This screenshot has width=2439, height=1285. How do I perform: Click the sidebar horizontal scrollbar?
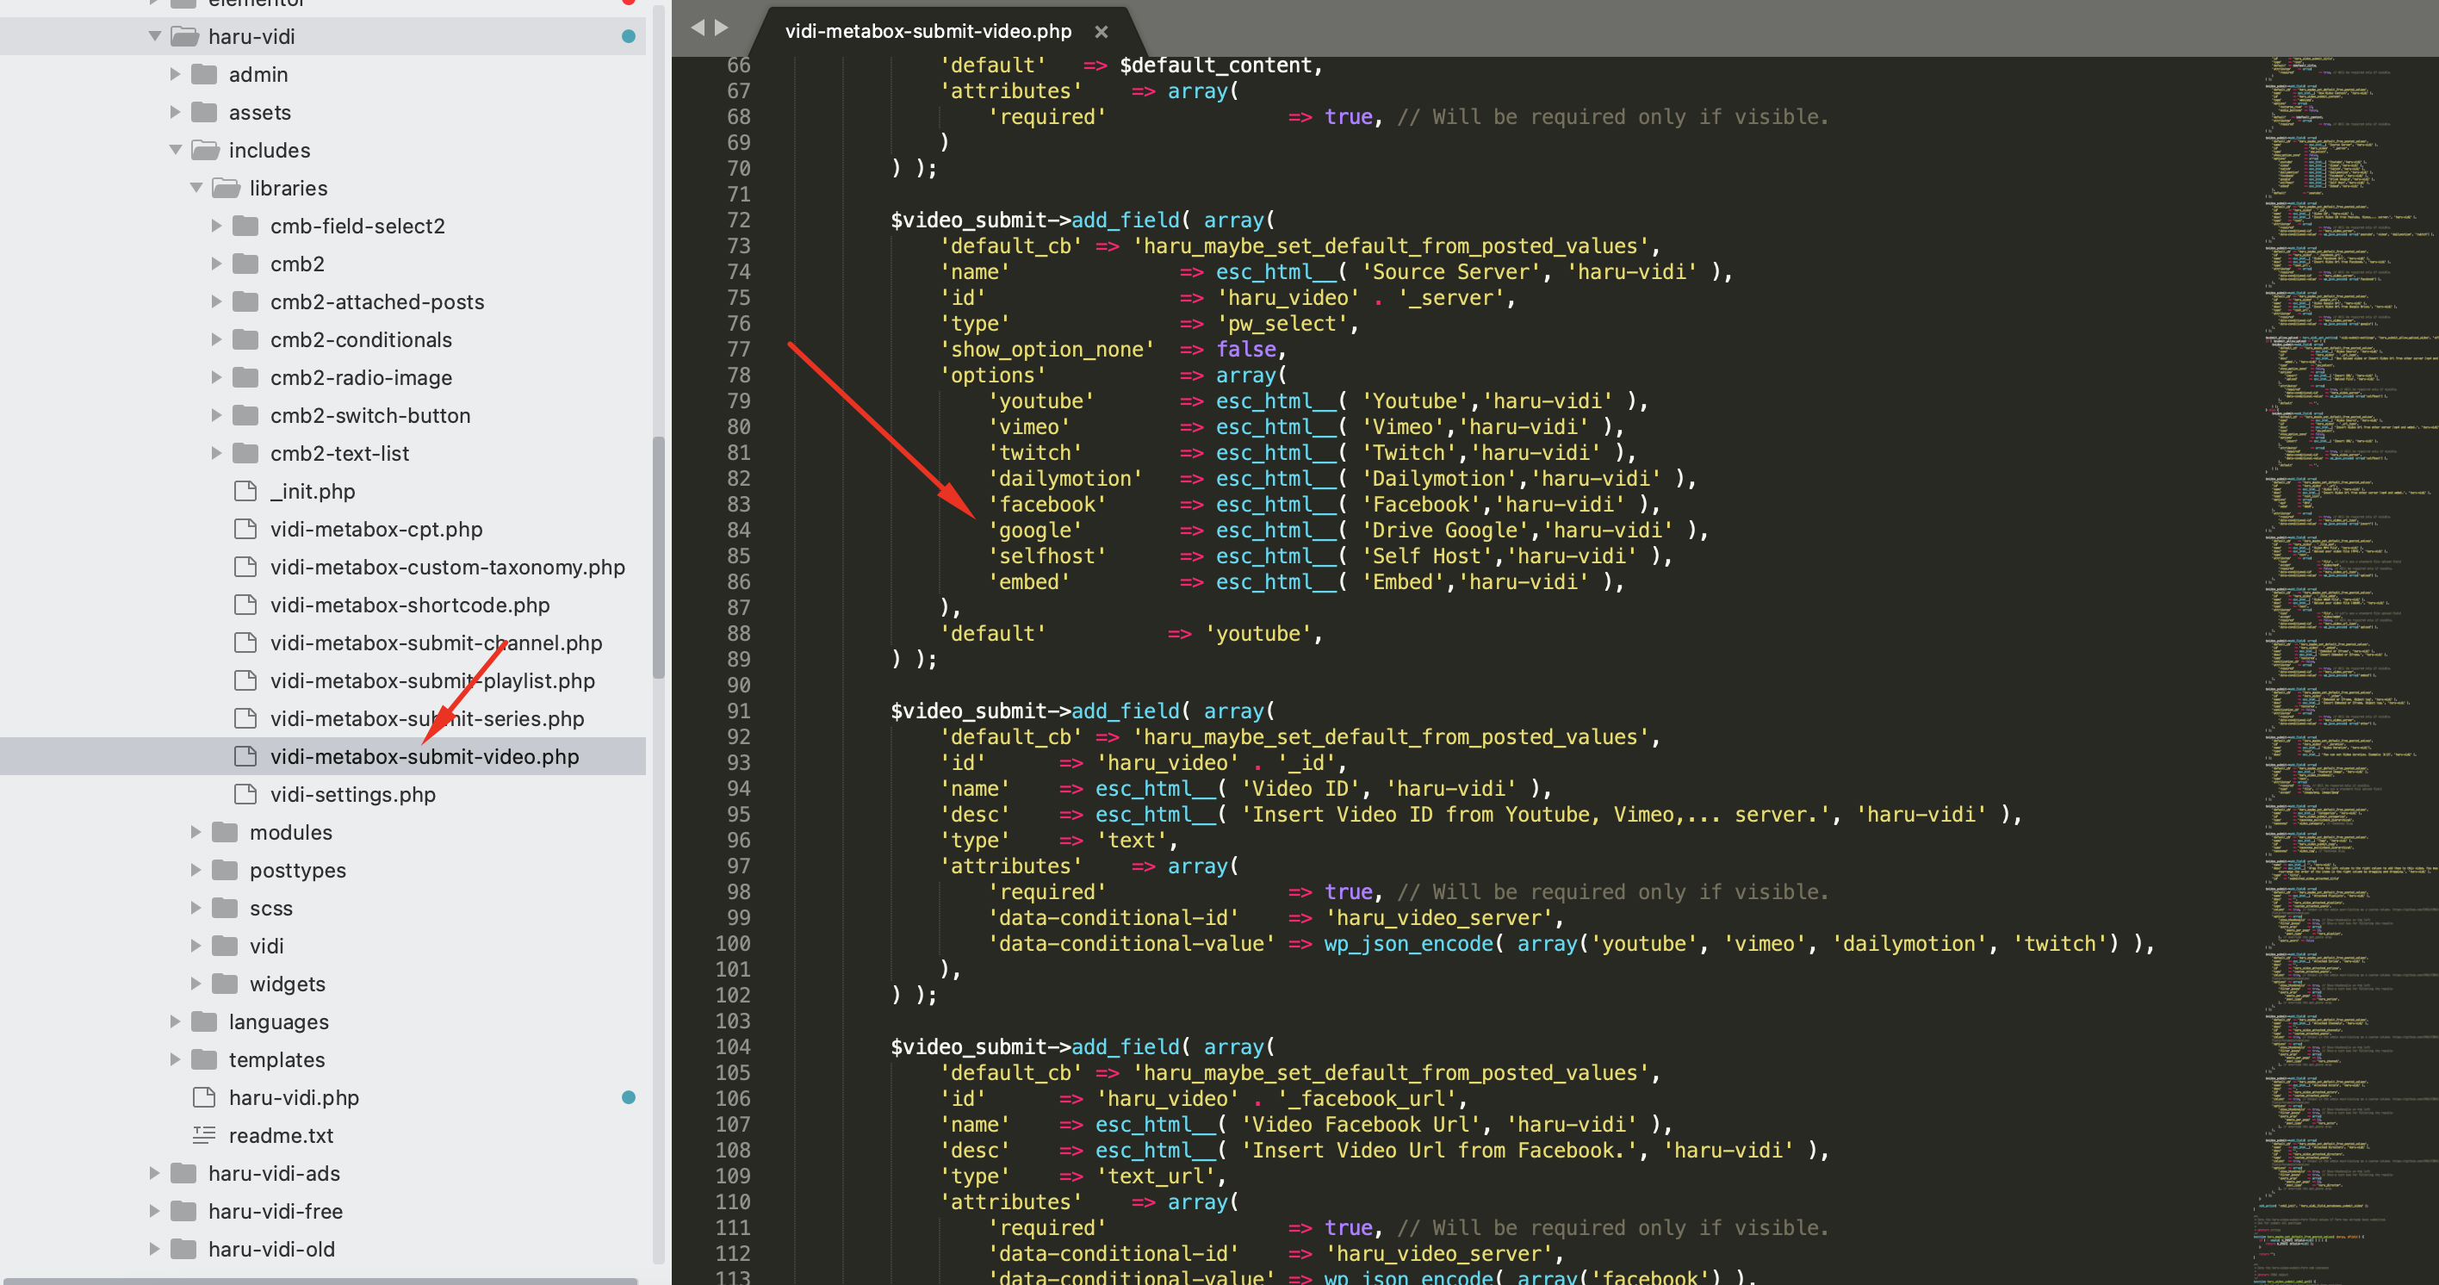pyautogui.click(x=319, y=1282)
